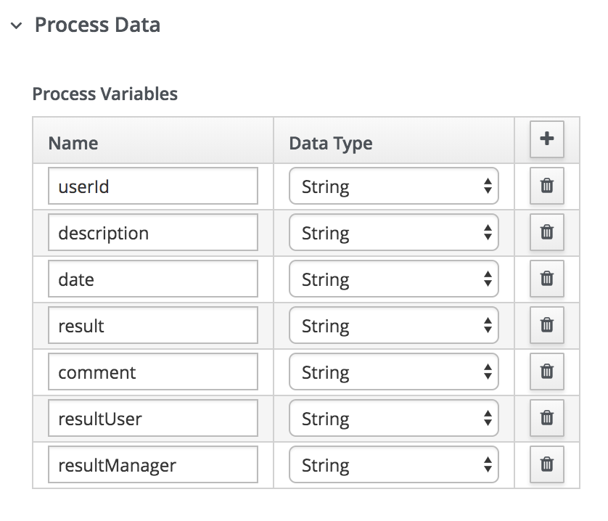Click the resultManager name input
This screenshot has width=608, height=521.
coord(153,465)
